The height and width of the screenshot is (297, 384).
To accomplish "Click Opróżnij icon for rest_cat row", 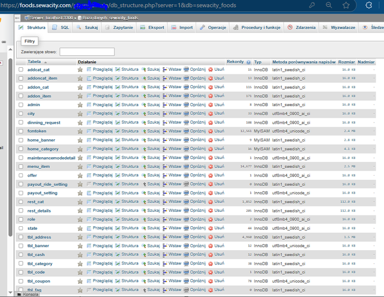I will click(x=187, y=202).
